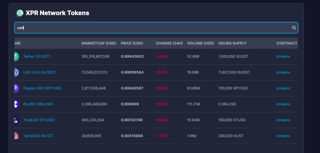The width and height of the screenshot is (320, 153).
Task: Focus the token search field containing usd
Action: click(156, 28)
